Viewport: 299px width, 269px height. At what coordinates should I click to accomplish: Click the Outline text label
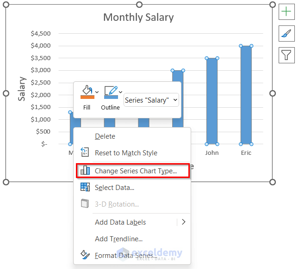[x=111, y=108]
